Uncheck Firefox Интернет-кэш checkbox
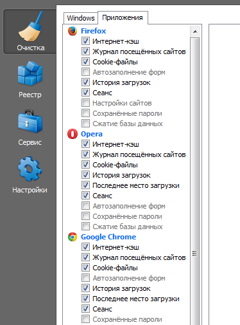This screenshot has width=240, height=325. click(x=85, y=41)
